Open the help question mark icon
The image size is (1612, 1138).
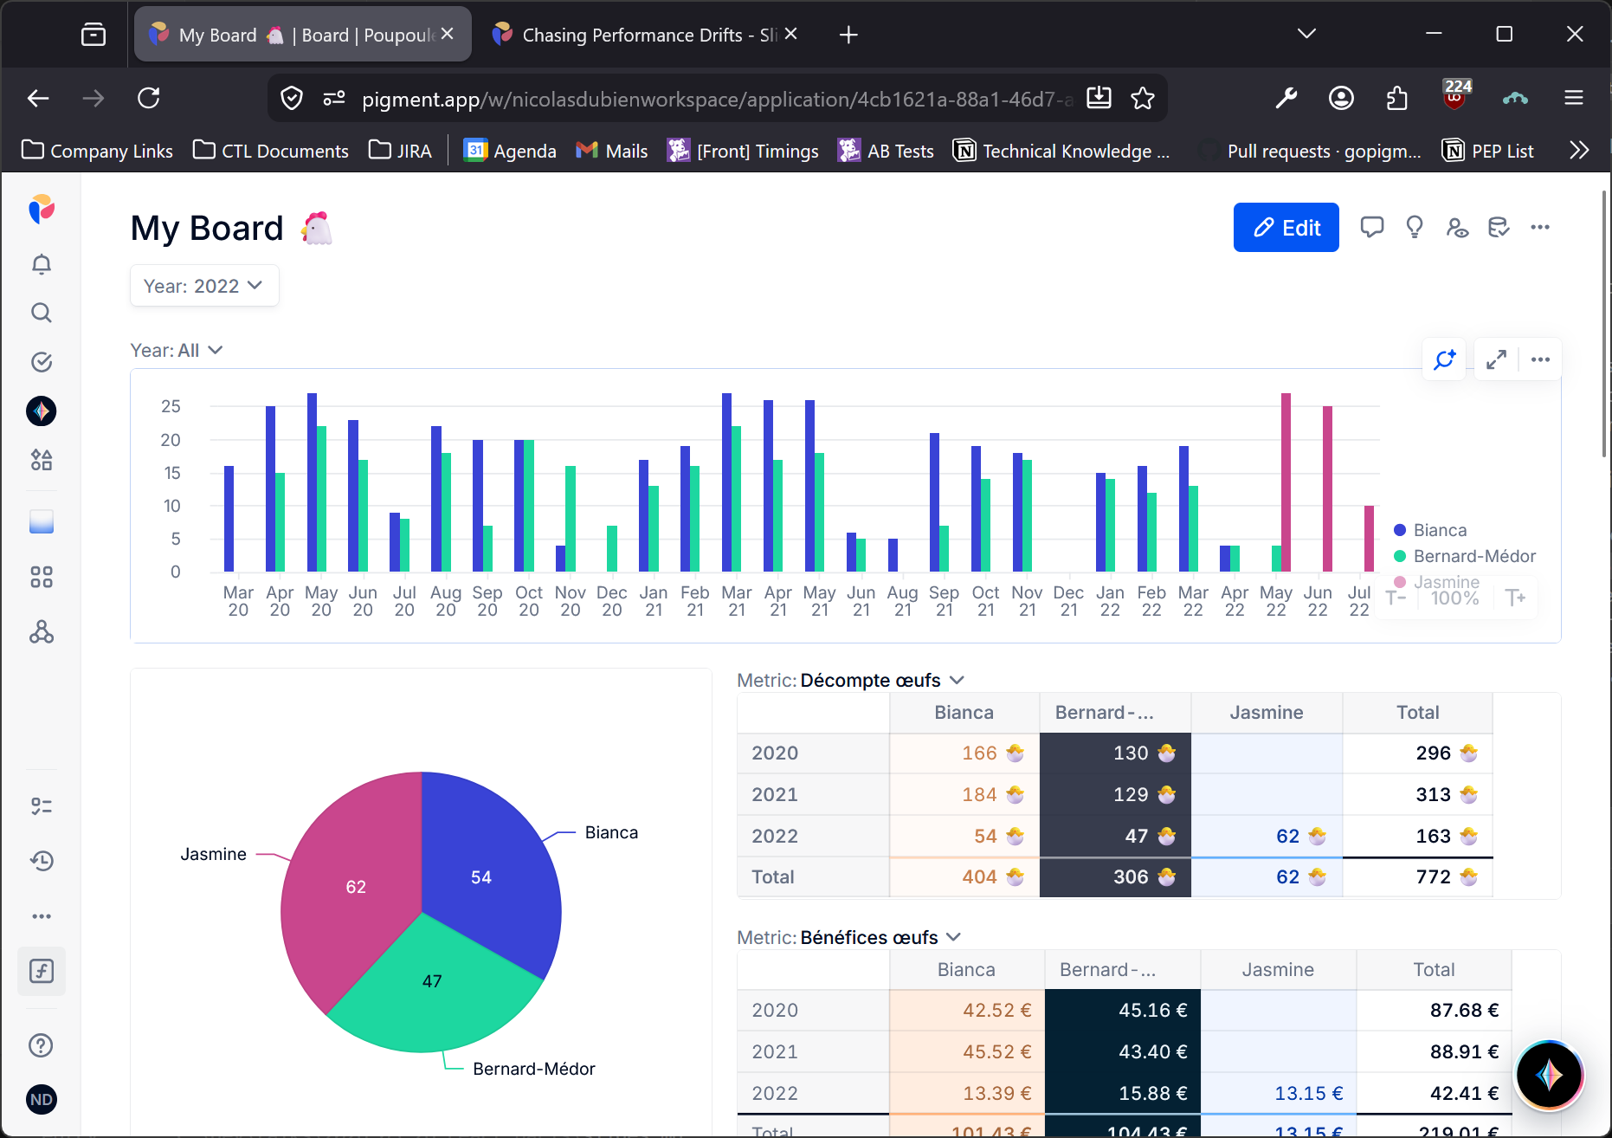(42, 1045)
